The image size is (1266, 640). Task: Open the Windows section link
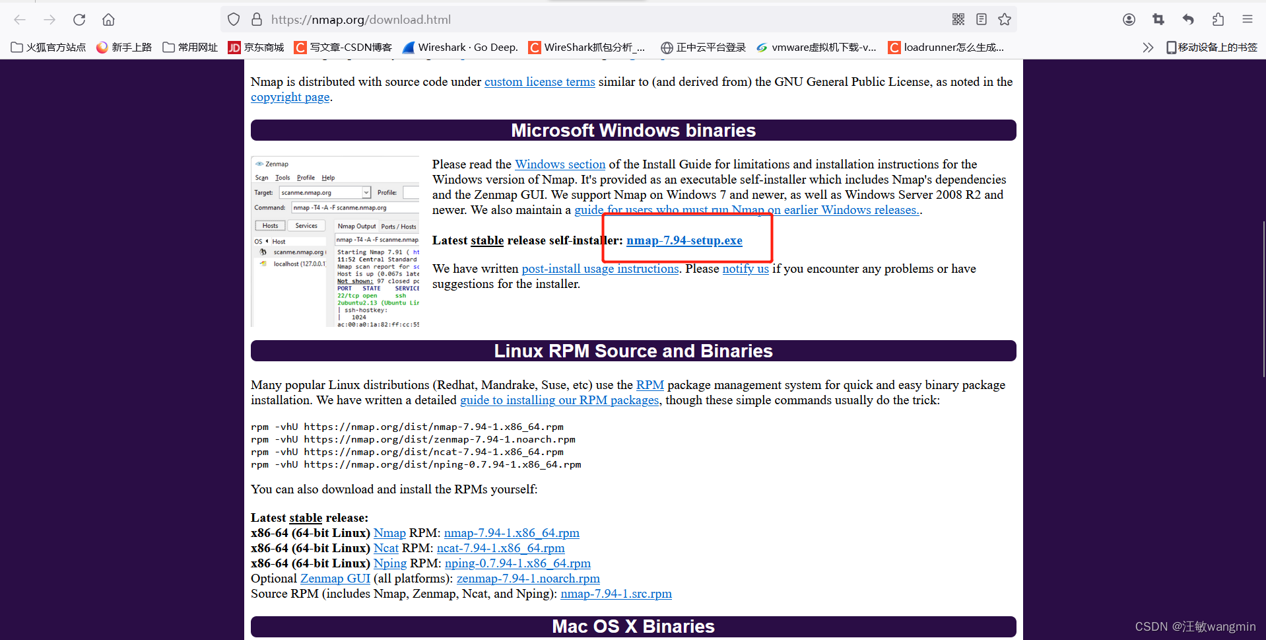pyautogui.click(x=560, y=164)
